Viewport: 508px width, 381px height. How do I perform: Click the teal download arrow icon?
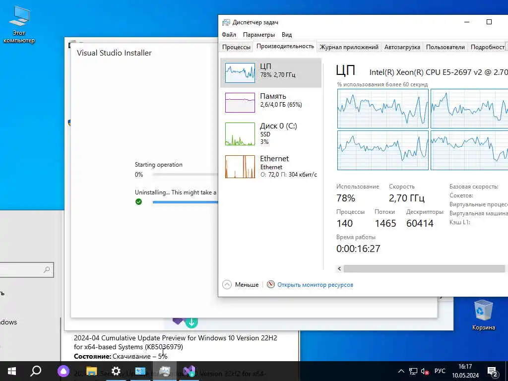pyautogui.click(x=191, y=322)
